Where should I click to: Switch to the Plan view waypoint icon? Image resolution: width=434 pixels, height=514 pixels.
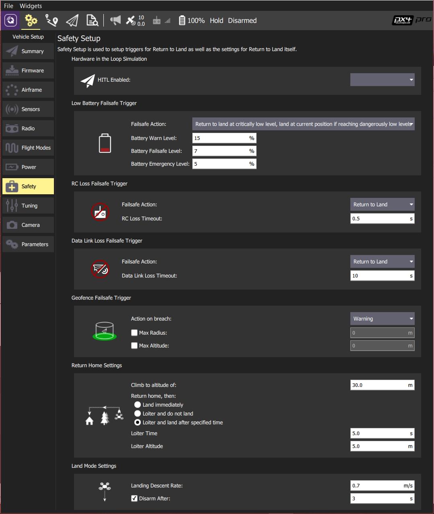click(x=51, y=20)
